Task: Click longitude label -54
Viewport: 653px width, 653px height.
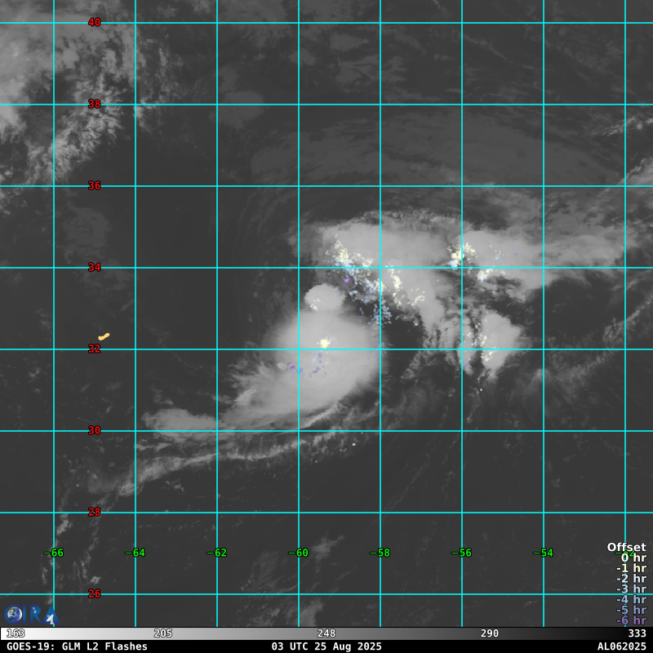Action: (543, 553)
